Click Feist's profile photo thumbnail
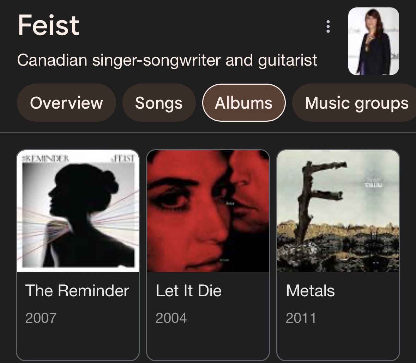 373,41
